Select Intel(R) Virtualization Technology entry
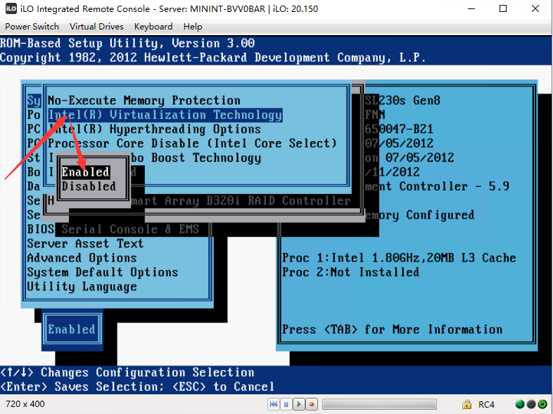The width and height of the screenshot is (553, 414). tap(165, 115)
